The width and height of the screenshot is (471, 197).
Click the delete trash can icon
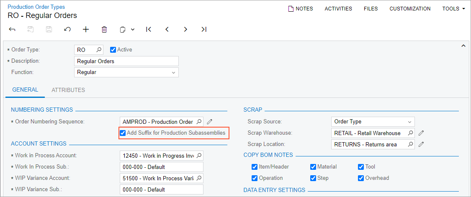[104, 29]
